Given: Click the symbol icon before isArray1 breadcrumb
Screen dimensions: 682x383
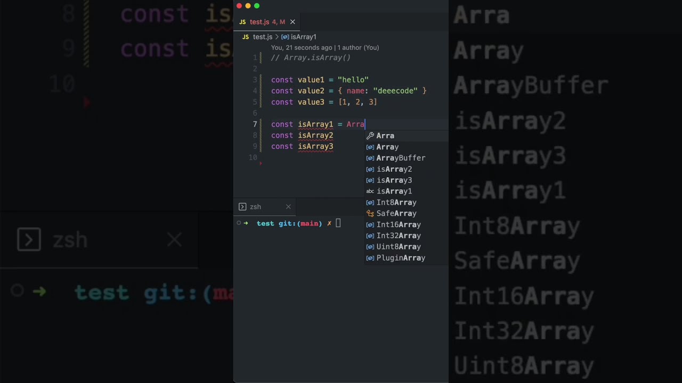Looking at the screenshot, I should [x=285, y=37].
